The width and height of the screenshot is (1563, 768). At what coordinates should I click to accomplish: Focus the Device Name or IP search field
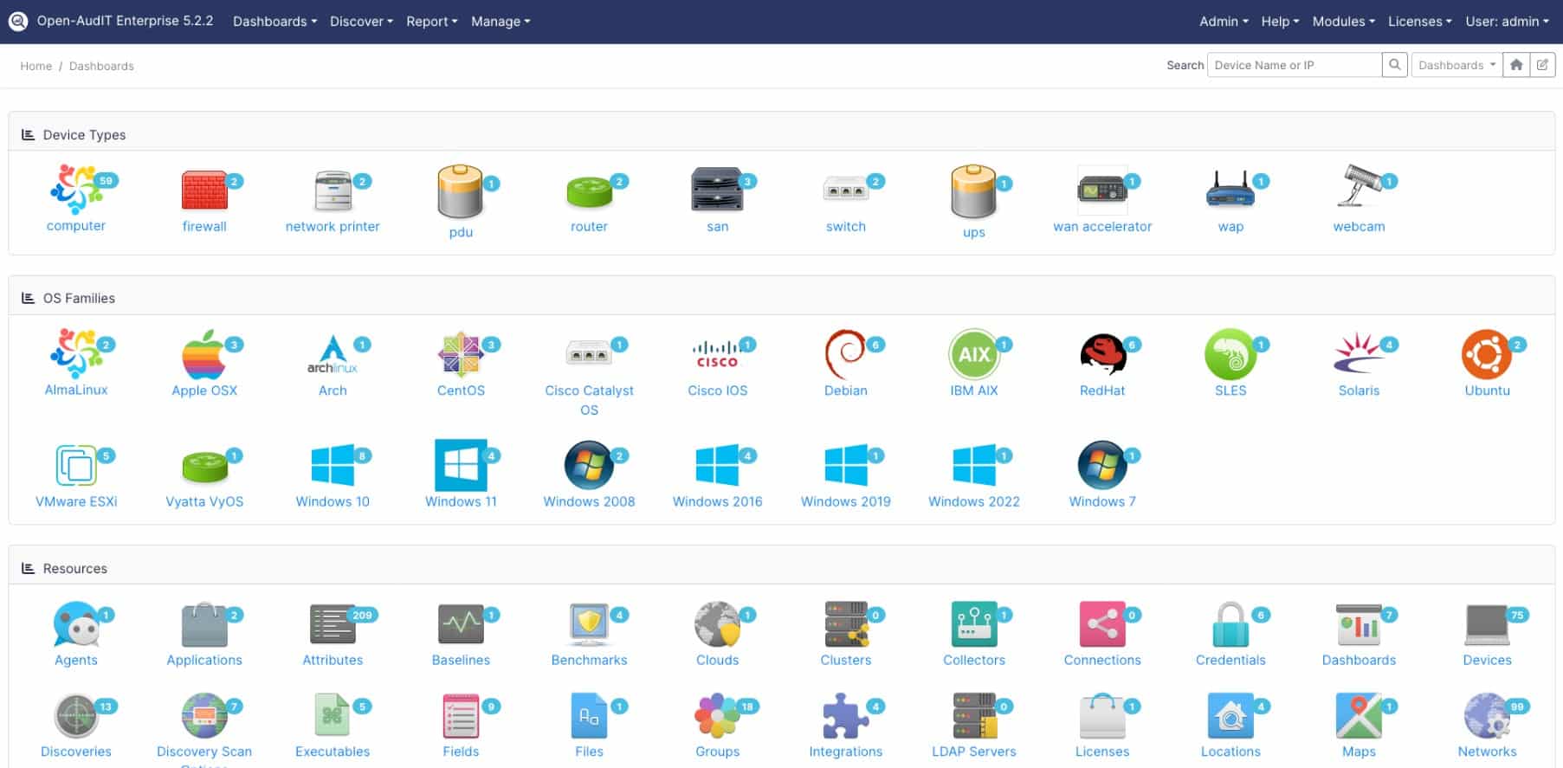coord(1294,65)
